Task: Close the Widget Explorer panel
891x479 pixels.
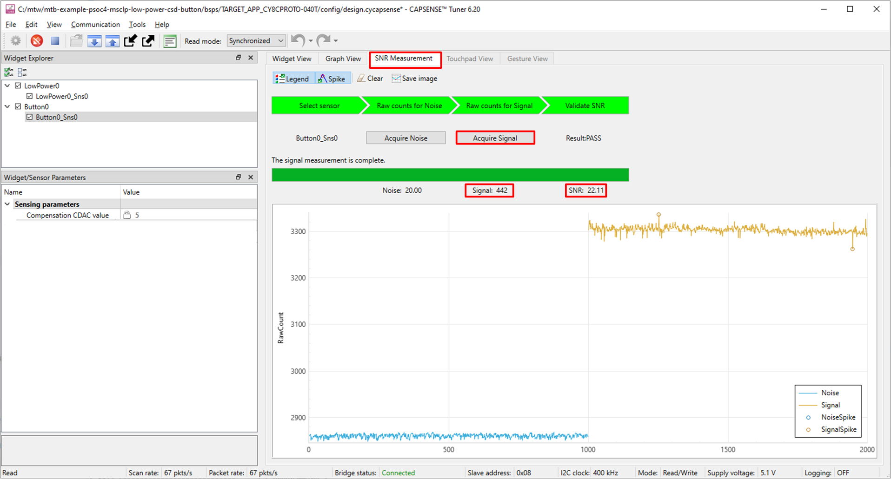Action: [251, 58]
